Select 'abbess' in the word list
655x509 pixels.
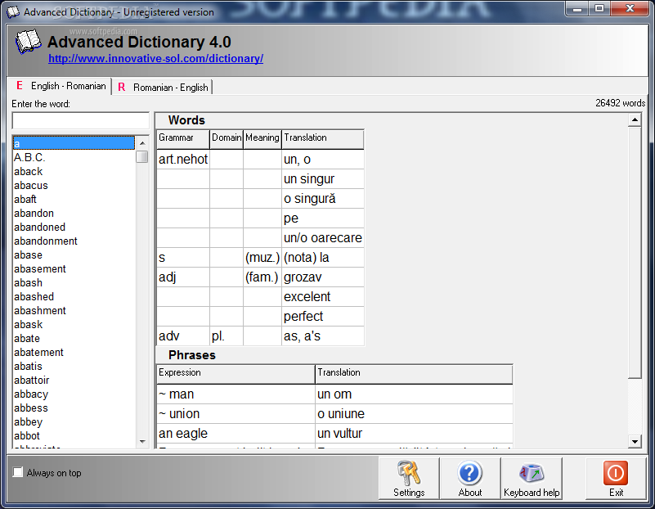point(74,408)
